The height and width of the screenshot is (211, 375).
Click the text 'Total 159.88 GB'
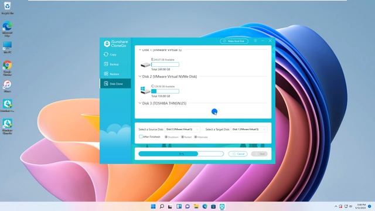(x=161, y=96)
